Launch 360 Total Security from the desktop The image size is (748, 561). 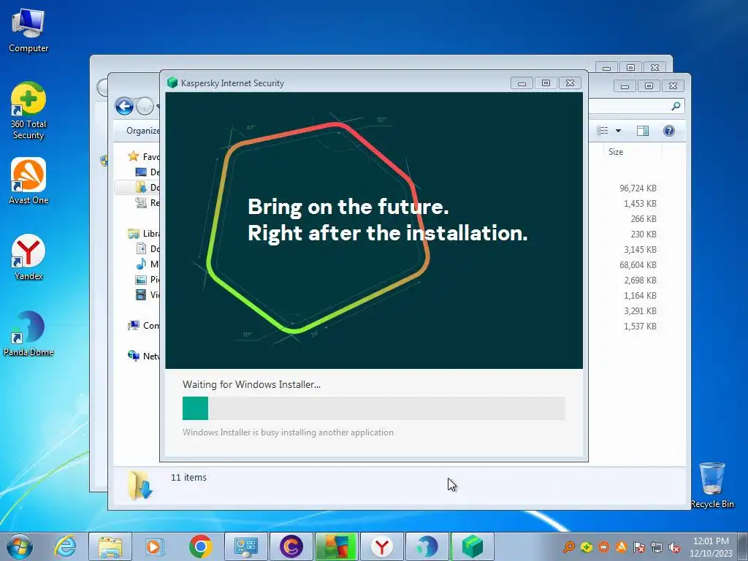coord(28,111)
